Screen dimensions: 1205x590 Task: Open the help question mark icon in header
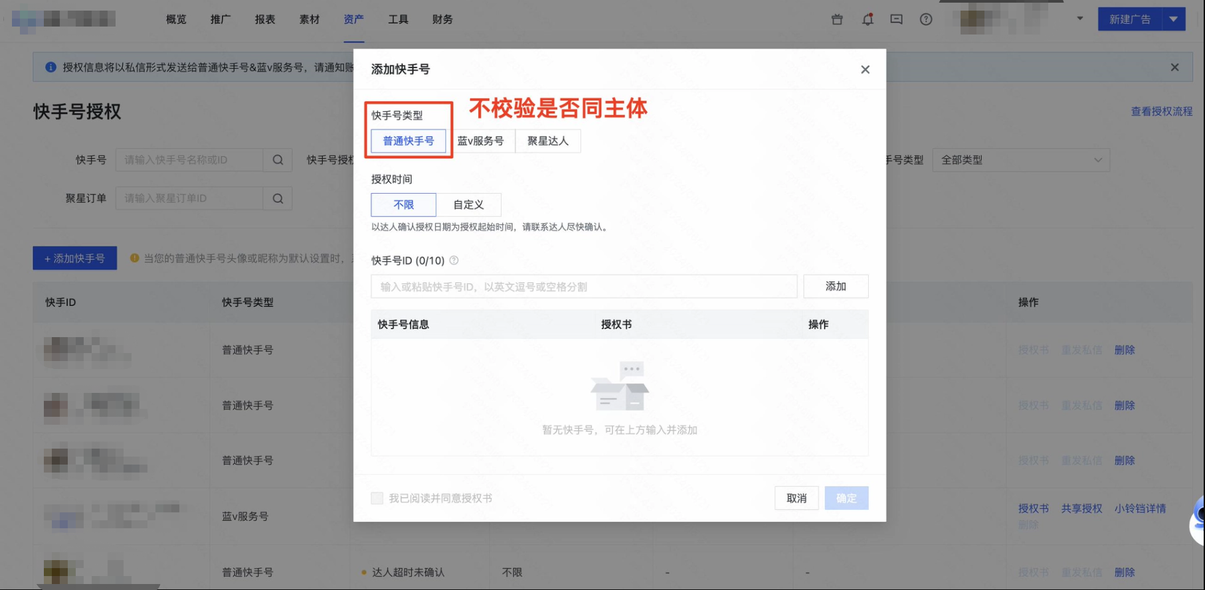(926, 19)
